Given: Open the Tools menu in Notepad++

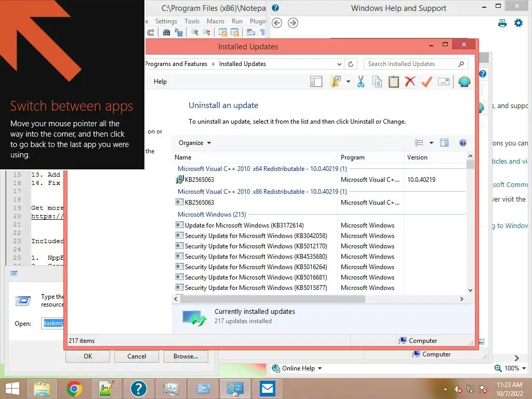Looking at the screenshot, I should pos(192,21).
